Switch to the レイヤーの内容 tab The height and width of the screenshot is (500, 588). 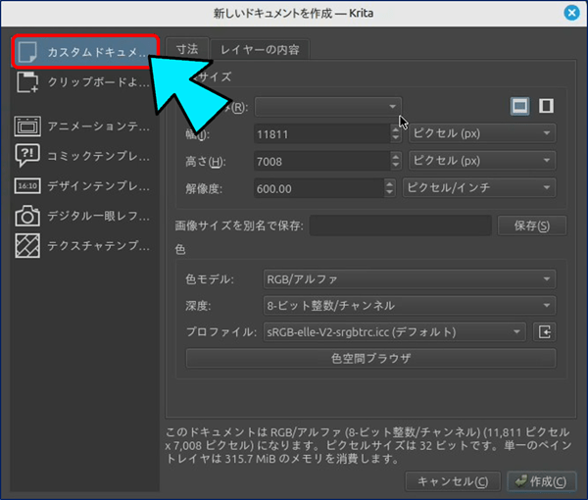(x=260, y=49)
